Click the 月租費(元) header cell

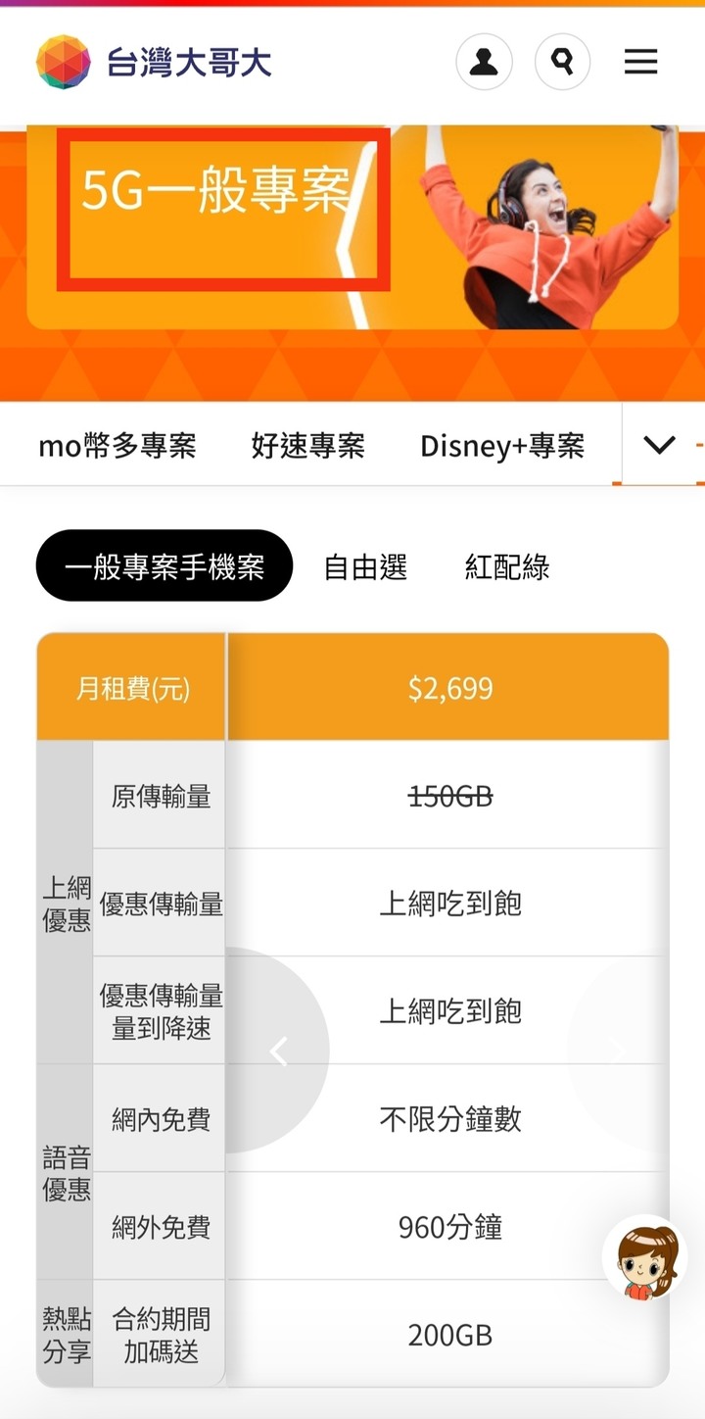pyautogui.click(x=132, y=688)
